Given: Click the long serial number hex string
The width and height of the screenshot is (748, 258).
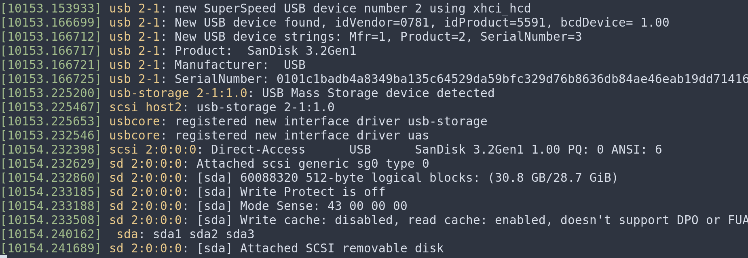Looking at the screenshot, I should coord(512,79).
